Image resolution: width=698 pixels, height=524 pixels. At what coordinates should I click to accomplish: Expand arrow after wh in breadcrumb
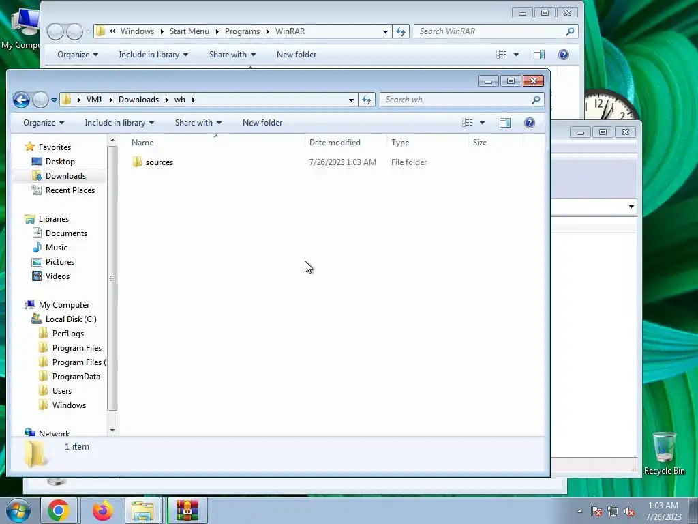point(193,100)
